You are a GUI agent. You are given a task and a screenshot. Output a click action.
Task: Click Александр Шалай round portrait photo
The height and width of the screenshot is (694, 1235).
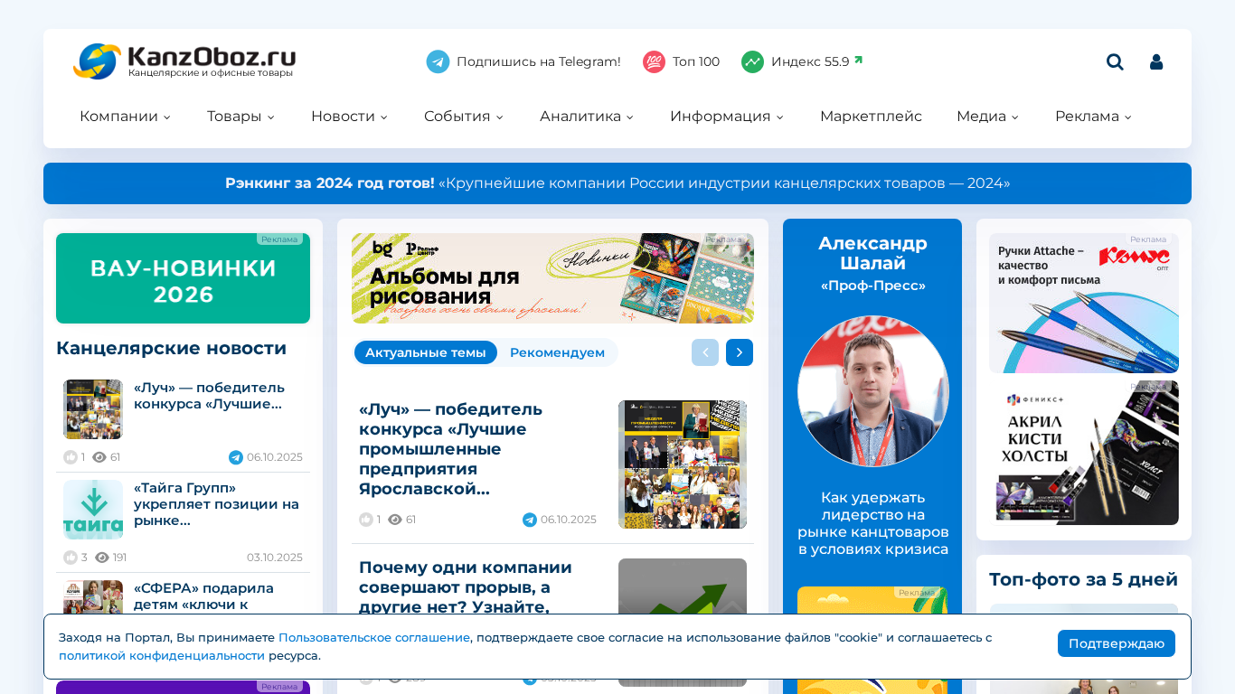873,391
